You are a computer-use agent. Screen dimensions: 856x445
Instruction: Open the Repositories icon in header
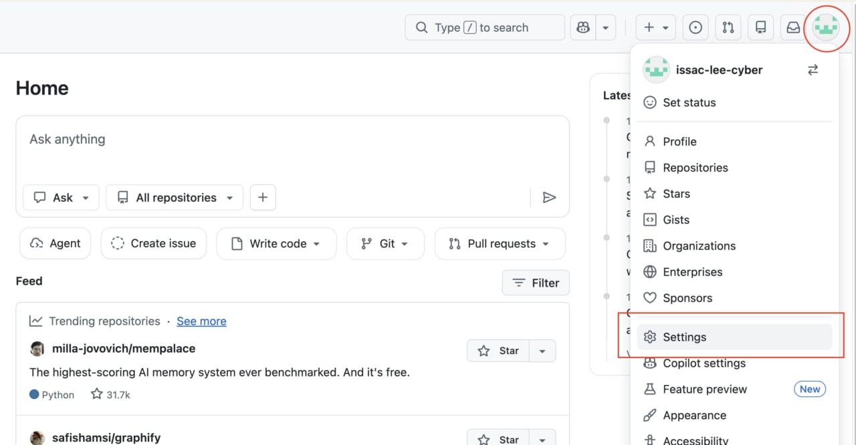tap(760, 27)
